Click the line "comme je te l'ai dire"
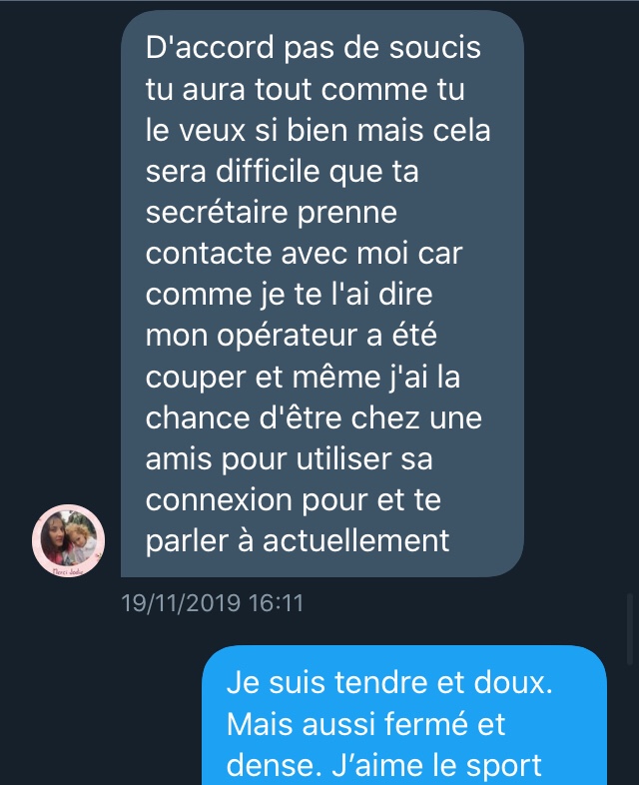Screen dimensions: 639x785 pyautogui.click(x=289, y=294)
